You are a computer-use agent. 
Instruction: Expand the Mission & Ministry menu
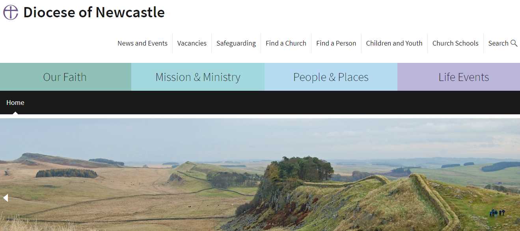(x=198, y=77)
